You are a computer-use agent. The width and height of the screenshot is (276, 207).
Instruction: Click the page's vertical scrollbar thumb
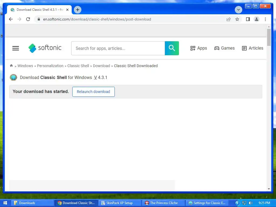269,37
